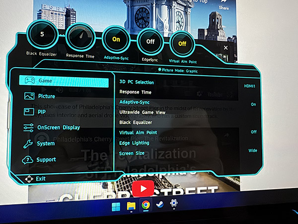Play the video with red YouTube button
This screenshot has height=224, width=298.
click(x=143, y=188)
